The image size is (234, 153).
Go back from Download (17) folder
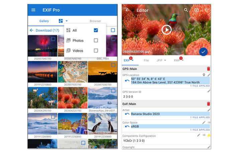[x=31, y=30]
